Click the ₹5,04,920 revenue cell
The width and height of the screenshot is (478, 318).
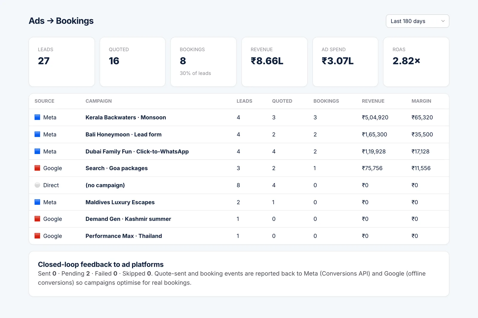pos(375,117)
